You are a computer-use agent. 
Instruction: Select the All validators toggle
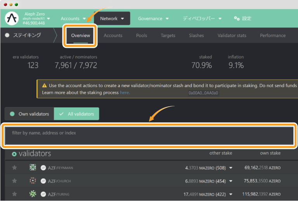tap(77, 114)
